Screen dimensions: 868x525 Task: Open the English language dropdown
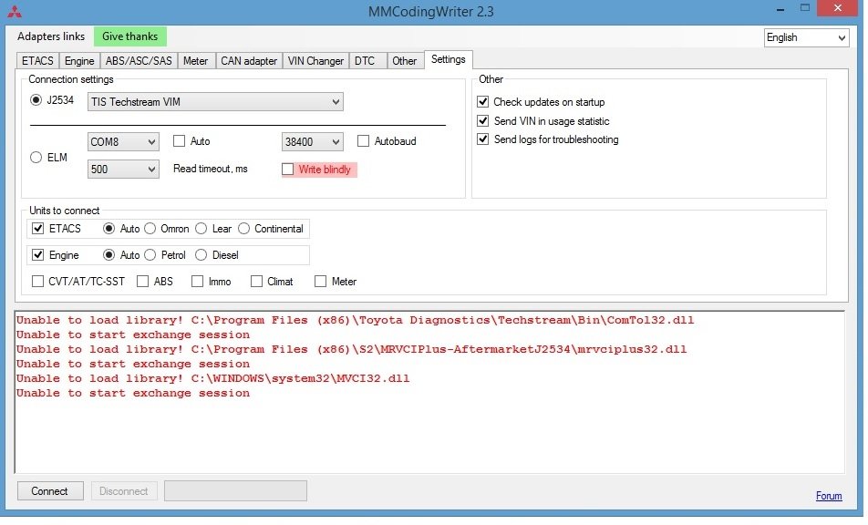click(806, 37)
